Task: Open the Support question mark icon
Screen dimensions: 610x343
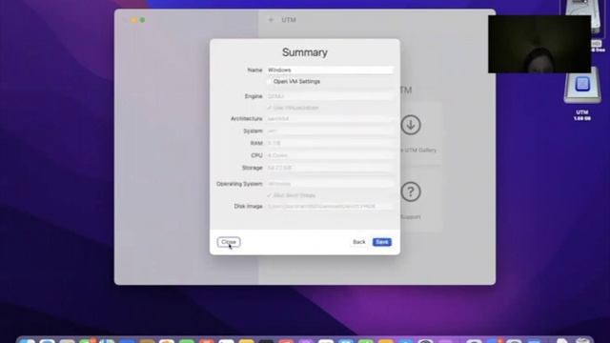Action: coord(411,192)
